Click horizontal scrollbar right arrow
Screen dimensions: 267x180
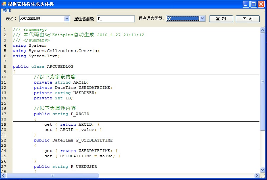coord(257,175)
